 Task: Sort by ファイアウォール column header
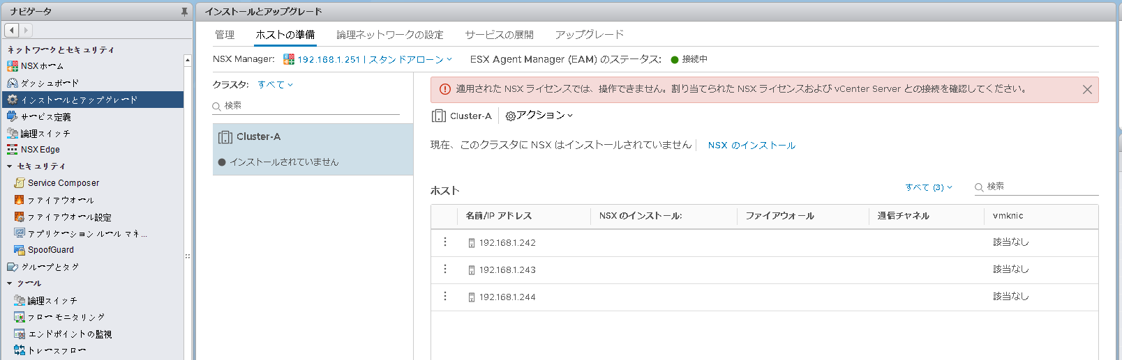click(779, 216)
